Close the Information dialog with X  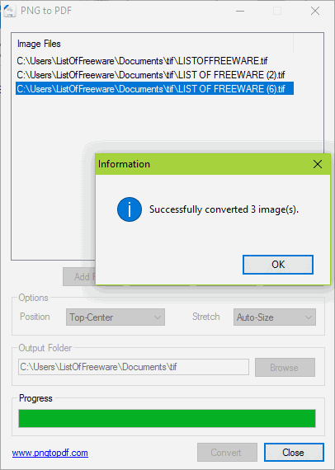(x=318, y=164)
